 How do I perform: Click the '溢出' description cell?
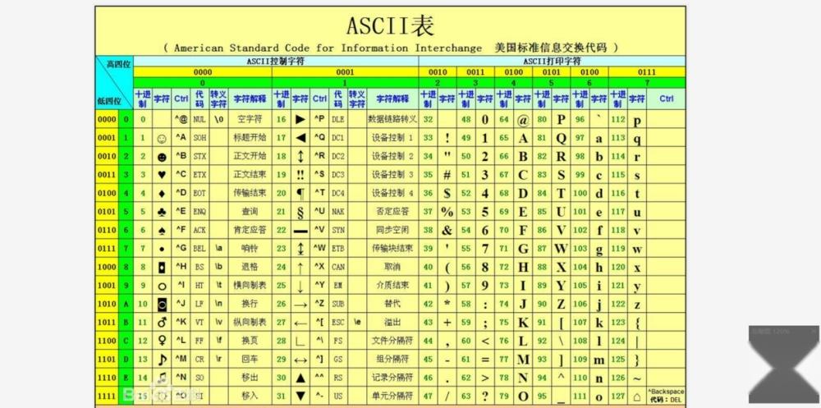[392, 322]
